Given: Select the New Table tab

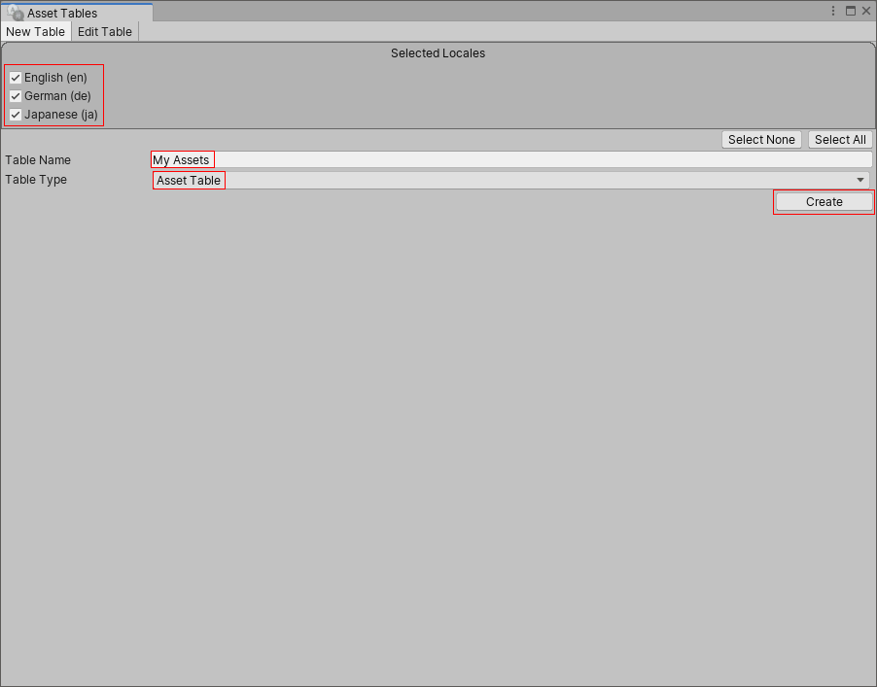Looking at the screenshot, I should 36,31.
